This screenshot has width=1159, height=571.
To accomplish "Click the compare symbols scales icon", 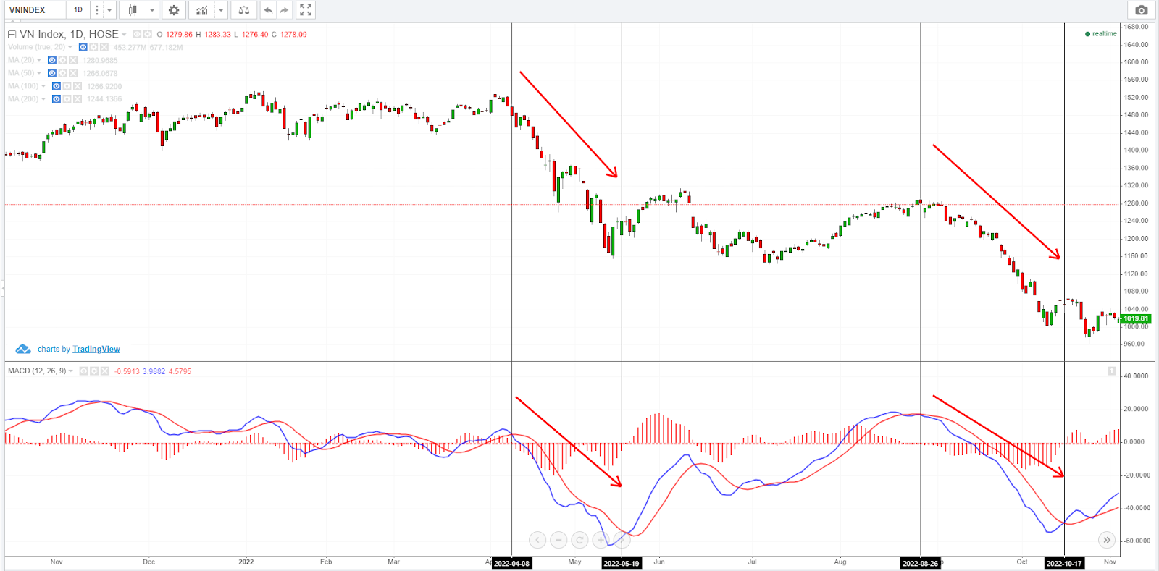I will (x=244, y=10).
